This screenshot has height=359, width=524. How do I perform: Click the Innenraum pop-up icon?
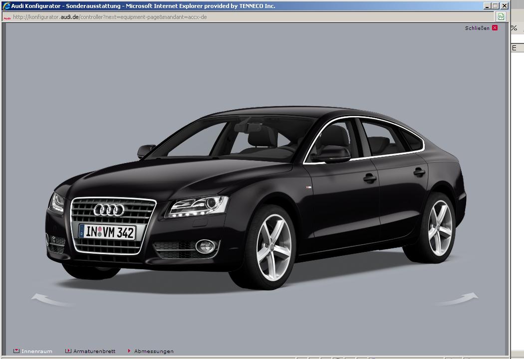tap(16, 351)
